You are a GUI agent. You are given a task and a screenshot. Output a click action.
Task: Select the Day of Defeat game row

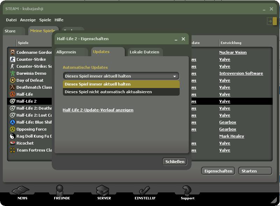30,80
